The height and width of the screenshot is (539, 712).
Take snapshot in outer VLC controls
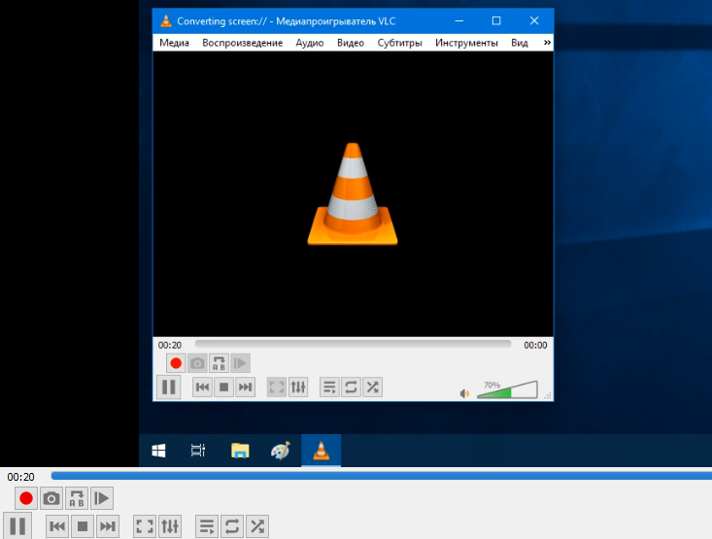[x=51, y=498]
